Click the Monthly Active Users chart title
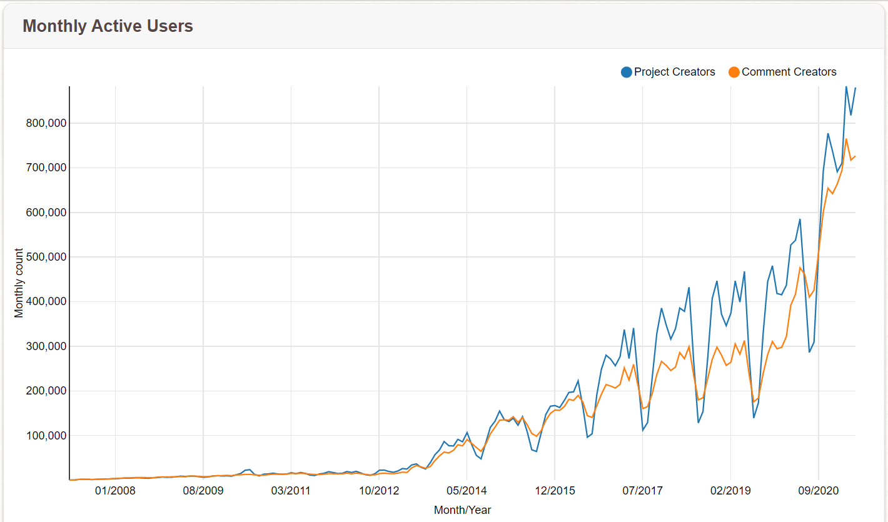This screenshot has height=522, width=888. (x=108, y=26)
